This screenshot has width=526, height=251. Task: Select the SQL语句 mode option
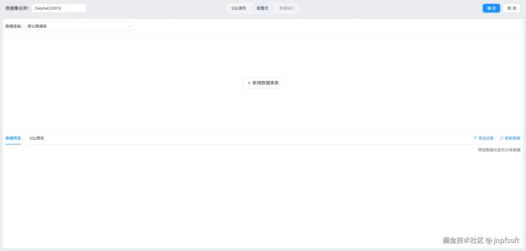tap(239, 8)
